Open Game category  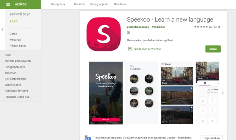pos(13,34)
